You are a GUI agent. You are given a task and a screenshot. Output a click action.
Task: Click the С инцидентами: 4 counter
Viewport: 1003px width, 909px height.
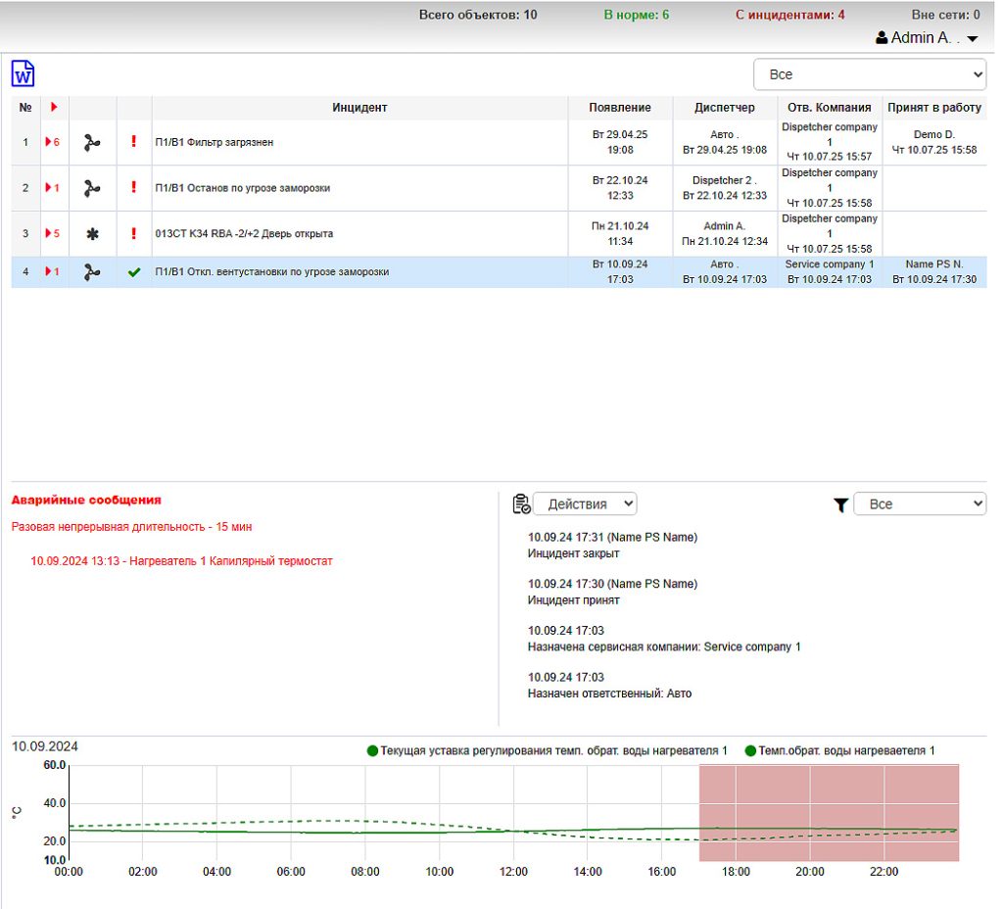point(789,15)
